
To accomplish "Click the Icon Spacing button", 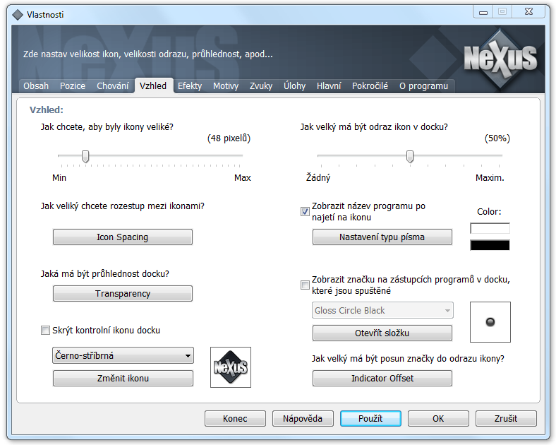I will (123, 237).
